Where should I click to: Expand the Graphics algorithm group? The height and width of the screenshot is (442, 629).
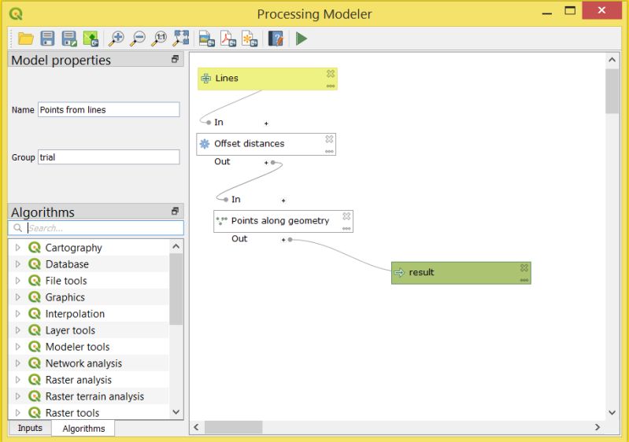coord(17,297)
